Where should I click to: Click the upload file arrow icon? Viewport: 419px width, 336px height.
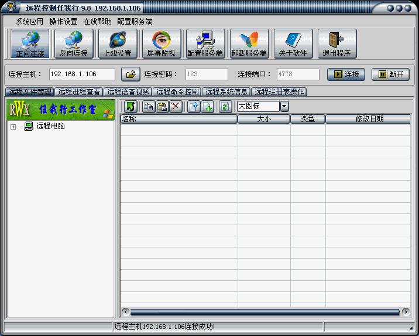(194, 106)
